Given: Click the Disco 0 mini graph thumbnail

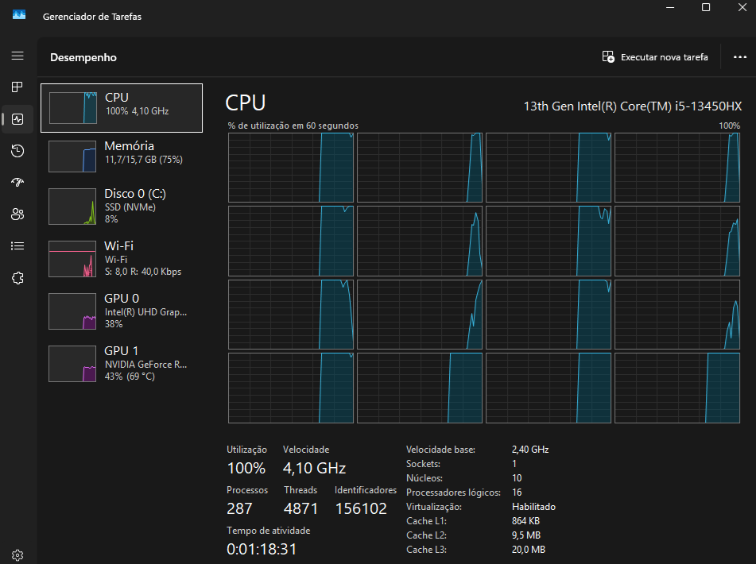Looking at the screenshot, I should 72,207.
